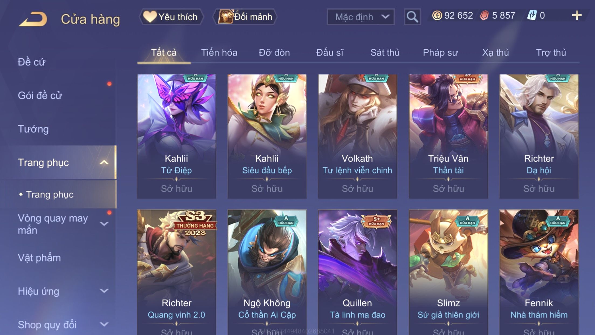Switch to the Pháp sư tab
This screenshot has width=595, height=335.
tap(440, 53)
